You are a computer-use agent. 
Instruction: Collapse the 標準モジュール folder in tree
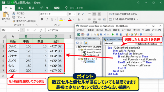point(79,59)
